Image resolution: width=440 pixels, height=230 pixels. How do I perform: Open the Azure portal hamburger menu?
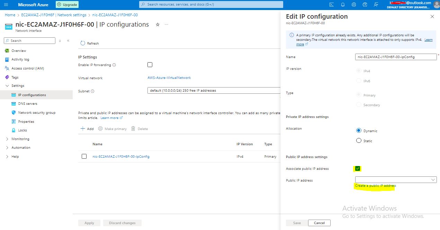pos(6,5)
